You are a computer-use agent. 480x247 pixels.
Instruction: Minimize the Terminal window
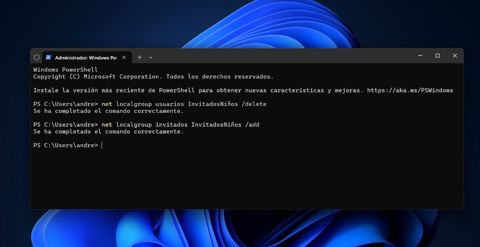pos(420,56)
